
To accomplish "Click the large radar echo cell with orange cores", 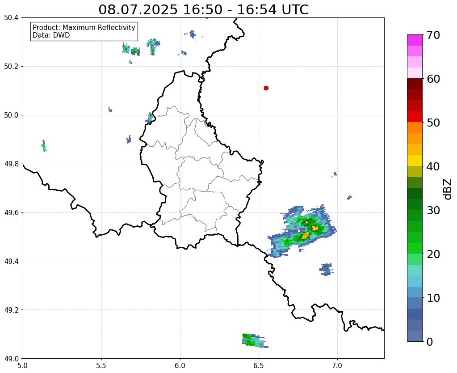I will tap(302, 231).
